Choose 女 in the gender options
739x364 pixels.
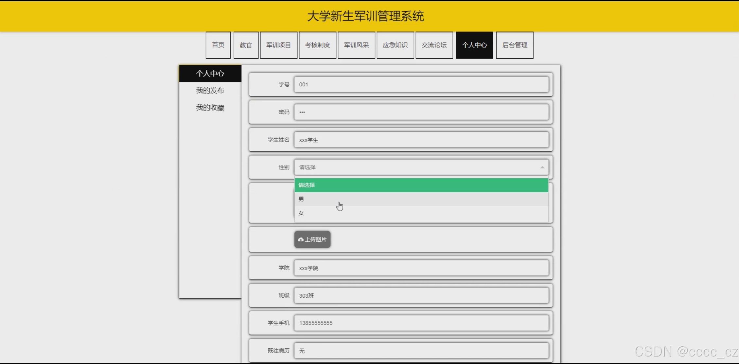tap(301, 213)
